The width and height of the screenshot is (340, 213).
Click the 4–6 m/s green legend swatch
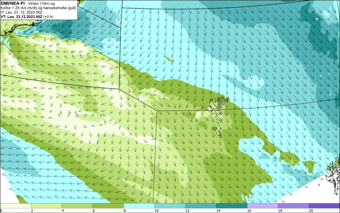[77, 206]
